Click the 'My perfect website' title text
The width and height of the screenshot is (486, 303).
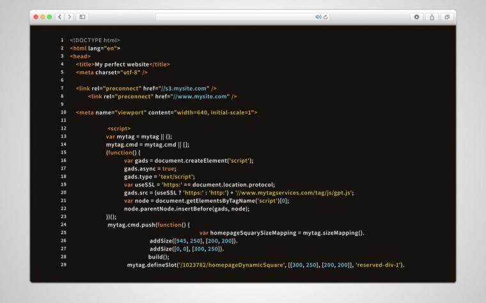click(121, 64)
